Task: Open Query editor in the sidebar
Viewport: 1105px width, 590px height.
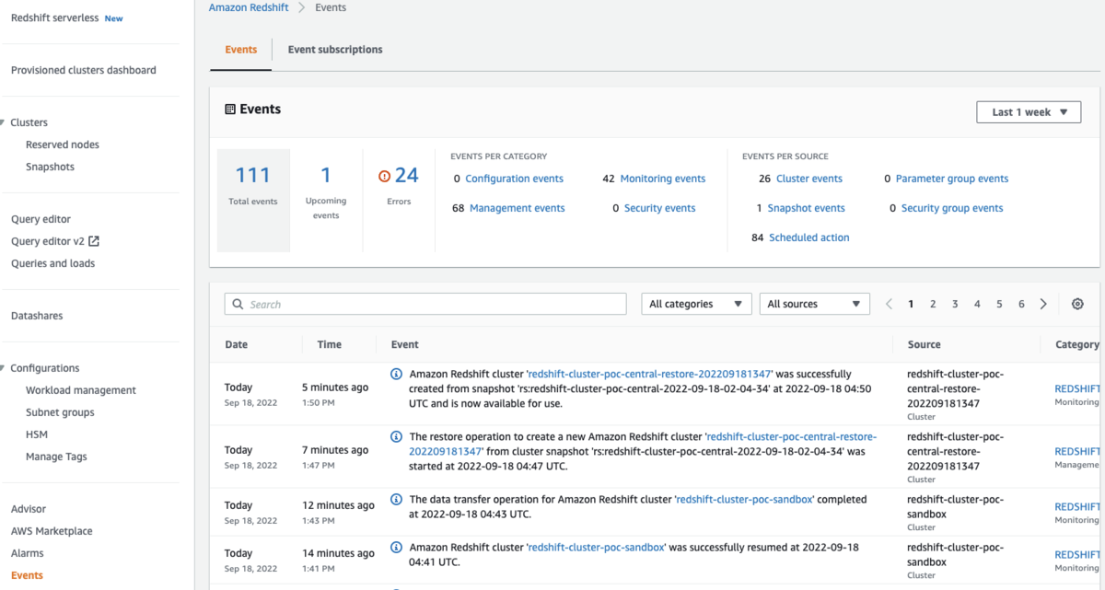Action: point(41,219)
